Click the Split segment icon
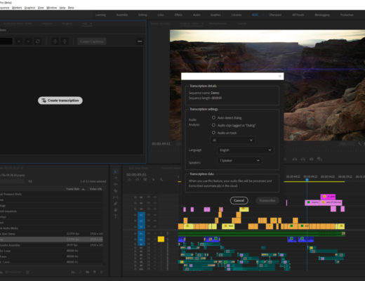Viewport: 365px width, 281px height. pyautogui.click(x=55, y=41)
